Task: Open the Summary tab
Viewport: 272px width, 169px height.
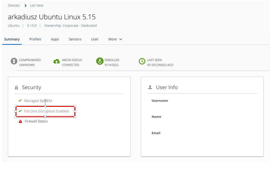Action: tap(12, 39)
